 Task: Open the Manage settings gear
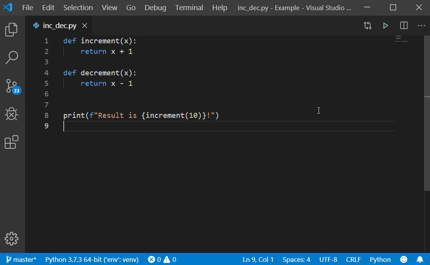pyautogui.click(x=12, y=238)
